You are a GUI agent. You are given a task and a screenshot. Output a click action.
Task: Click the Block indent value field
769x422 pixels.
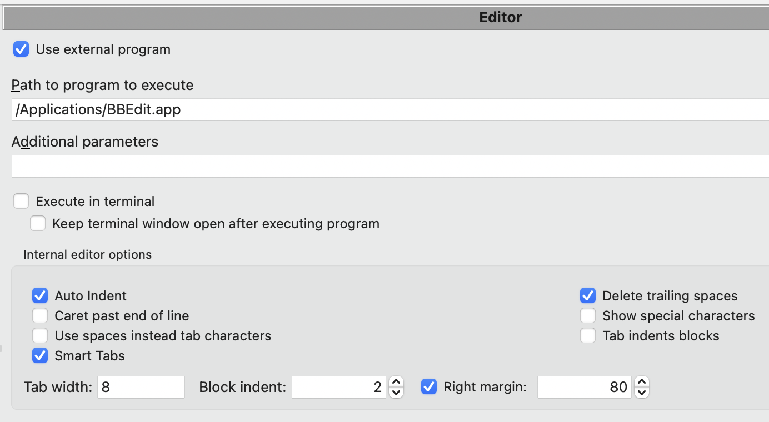[x=338, y=386]
